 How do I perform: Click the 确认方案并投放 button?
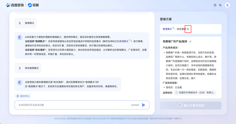(190, 105)
